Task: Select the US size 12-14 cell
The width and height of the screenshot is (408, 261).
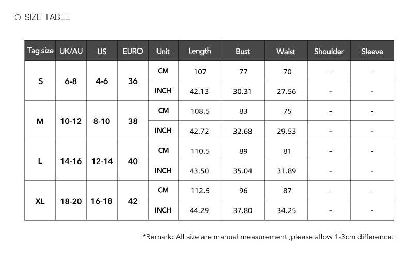Action: coord(102,161)
